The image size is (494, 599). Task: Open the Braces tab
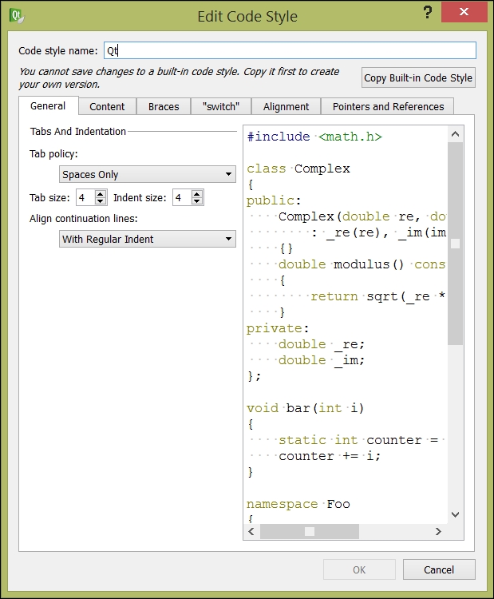pyautogui.click(x=164, y=106)
